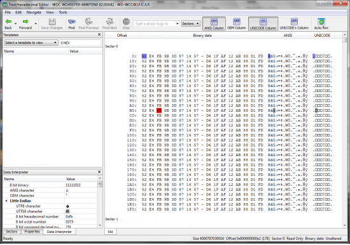Open the 'Select a template to view' dropdown
The image size is (350, 245).
click(x=31, y=43)
